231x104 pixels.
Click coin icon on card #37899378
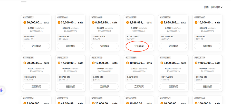162,22
